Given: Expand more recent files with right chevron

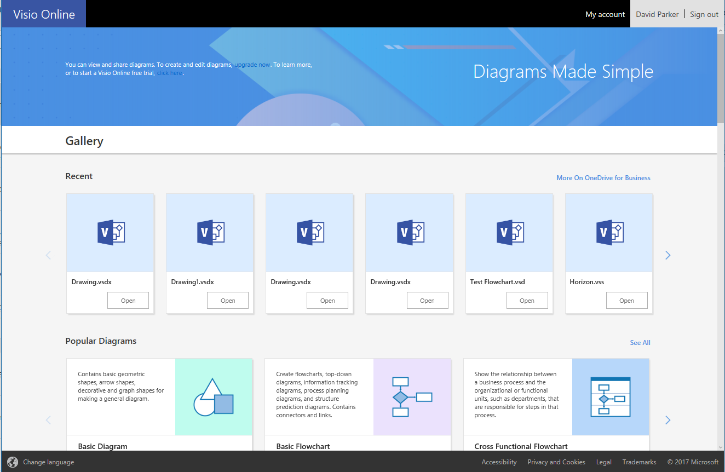Looking at the screenshot, I should point(668,255).
